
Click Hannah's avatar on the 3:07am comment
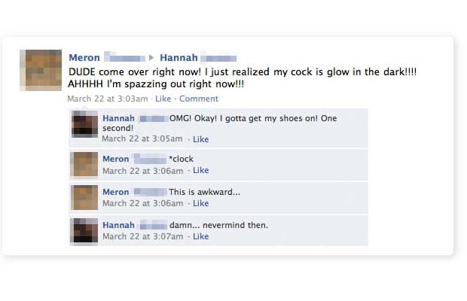coord(85,230)
